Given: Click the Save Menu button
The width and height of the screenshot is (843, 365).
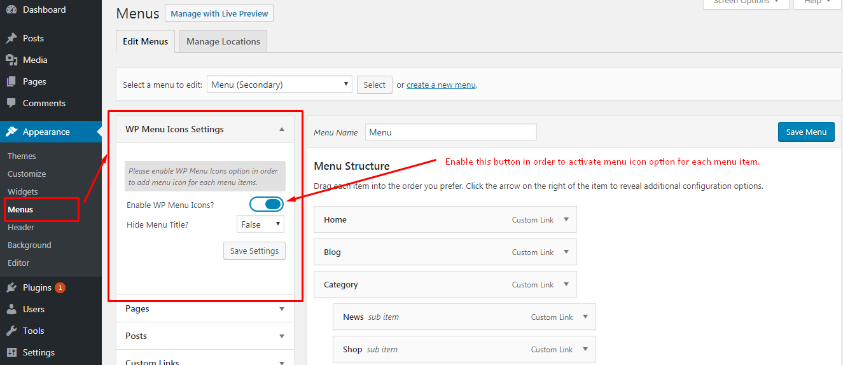Looking at the screenshot, I should point(806,132).
